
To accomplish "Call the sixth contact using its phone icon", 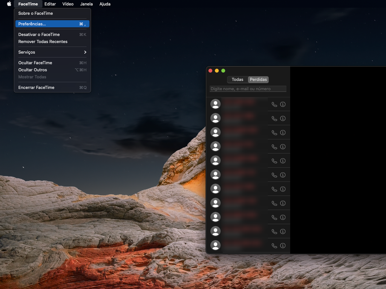I will [x=274, y=175].
